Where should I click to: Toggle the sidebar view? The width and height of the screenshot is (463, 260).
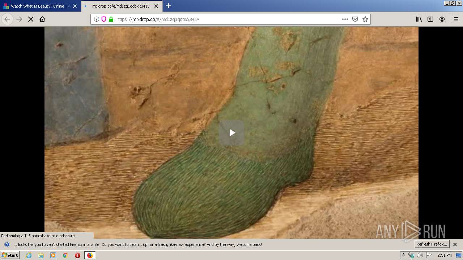coord(430,19)
